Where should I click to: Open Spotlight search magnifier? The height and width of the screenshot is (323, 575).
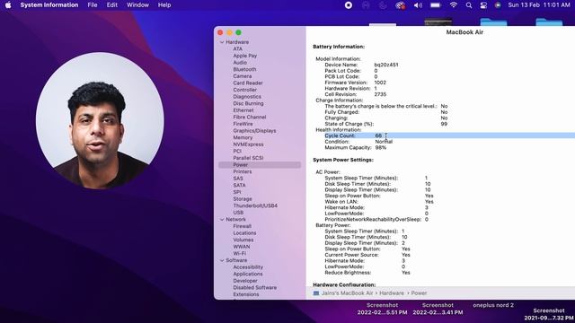click(469, 5)
